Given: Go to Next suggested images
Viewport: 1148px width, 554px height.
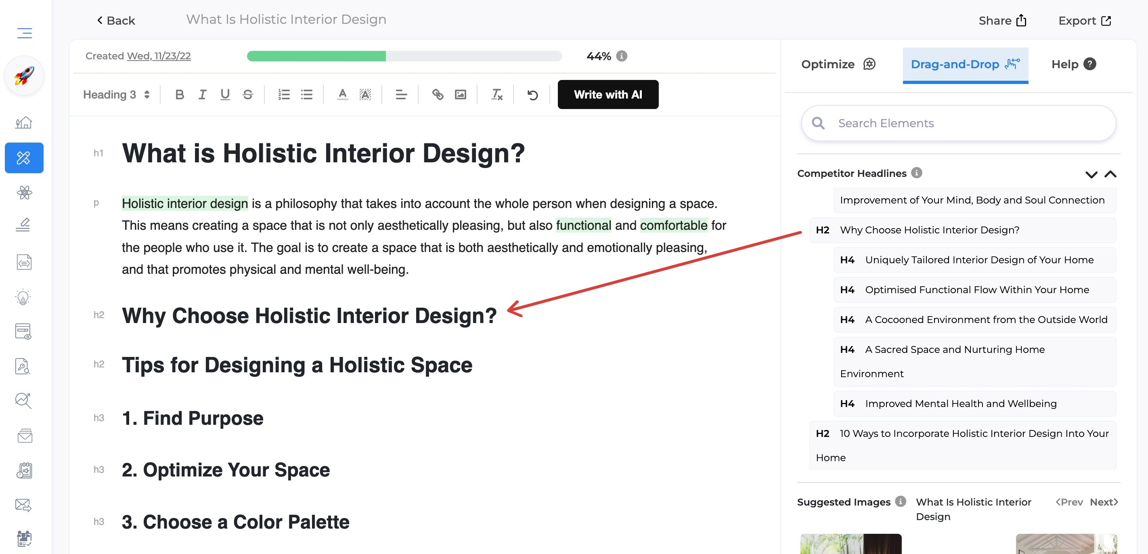Looking at the screenshot, I should point(1104,502).
